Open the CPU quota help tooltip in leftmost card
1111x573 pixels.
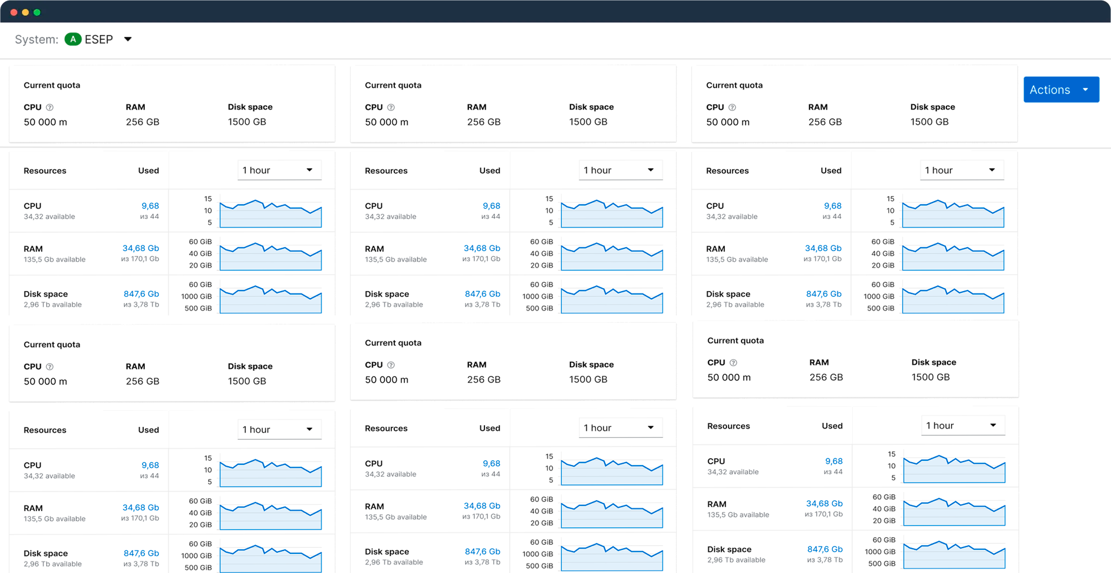click(50, 107)
